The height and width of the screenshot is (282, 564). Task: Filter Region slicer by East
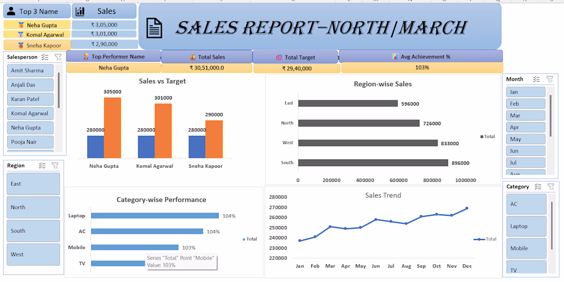click(x=33, y=184)
